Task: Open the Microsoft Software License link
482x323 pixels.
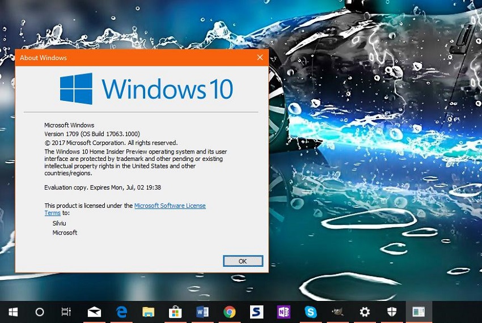Action: pos(170,206)
